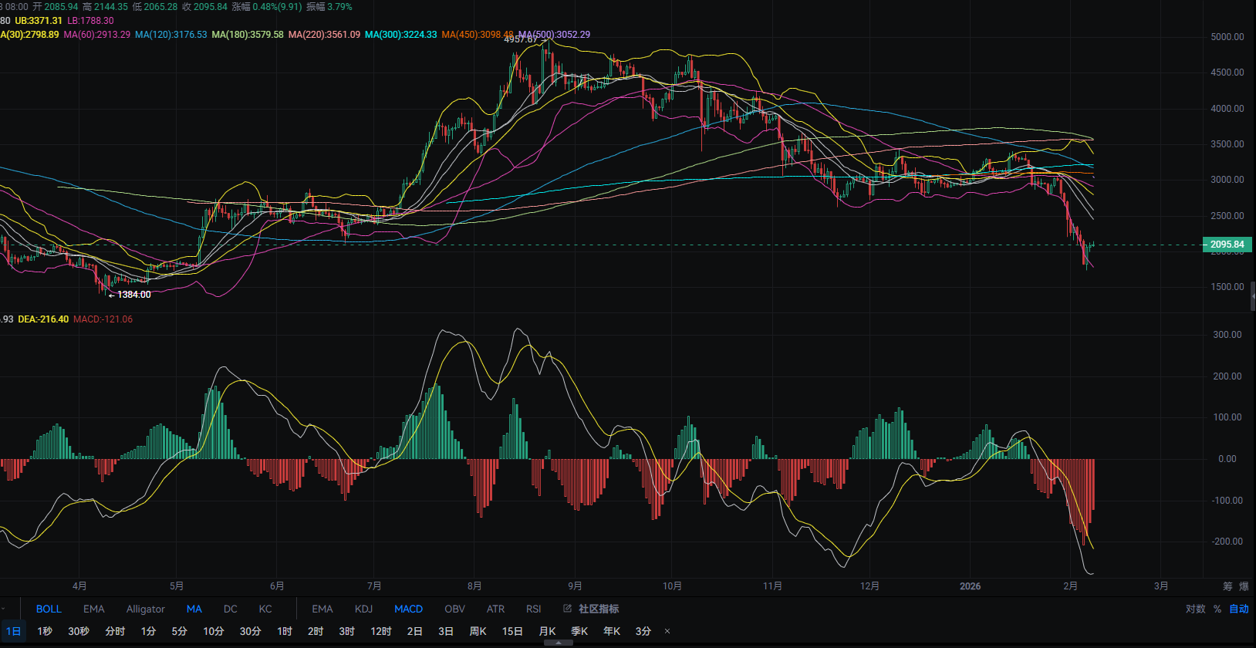The image size is (1256, 648).
Task: Click the × icon after 3分 timeframe
Action: coord(667,631)
